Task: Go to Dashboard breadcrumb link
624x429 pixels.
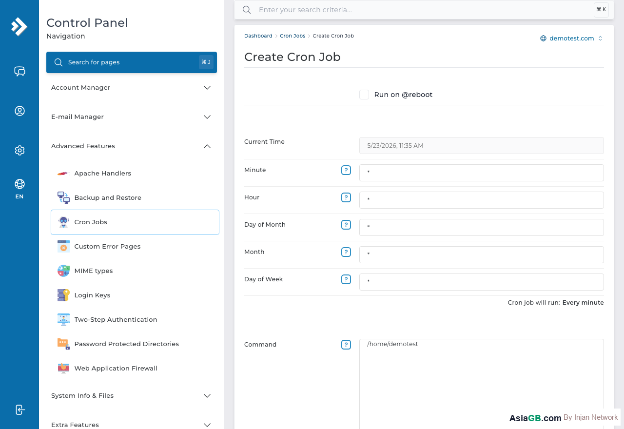Action: pos(258,36)
